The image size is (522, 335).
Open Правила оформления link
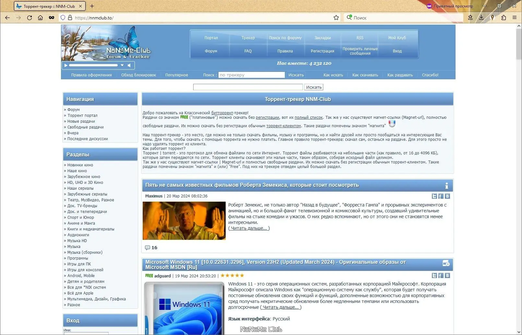click(91, 75)
